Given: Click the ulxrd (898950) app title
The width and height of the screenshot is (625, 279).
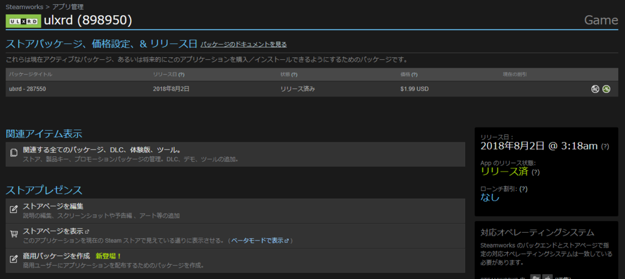Looking at the screenshot, I should [88, 21].
